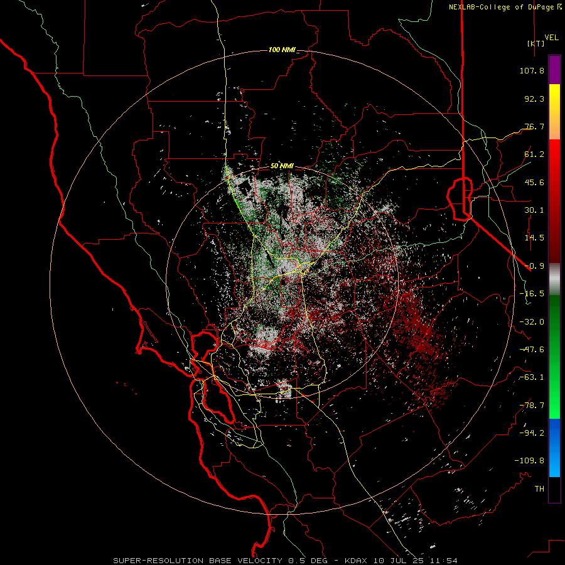Click the VEL legend title
Image resolution: width=565 pixels, height=565 pixels.
click(551, 37)
